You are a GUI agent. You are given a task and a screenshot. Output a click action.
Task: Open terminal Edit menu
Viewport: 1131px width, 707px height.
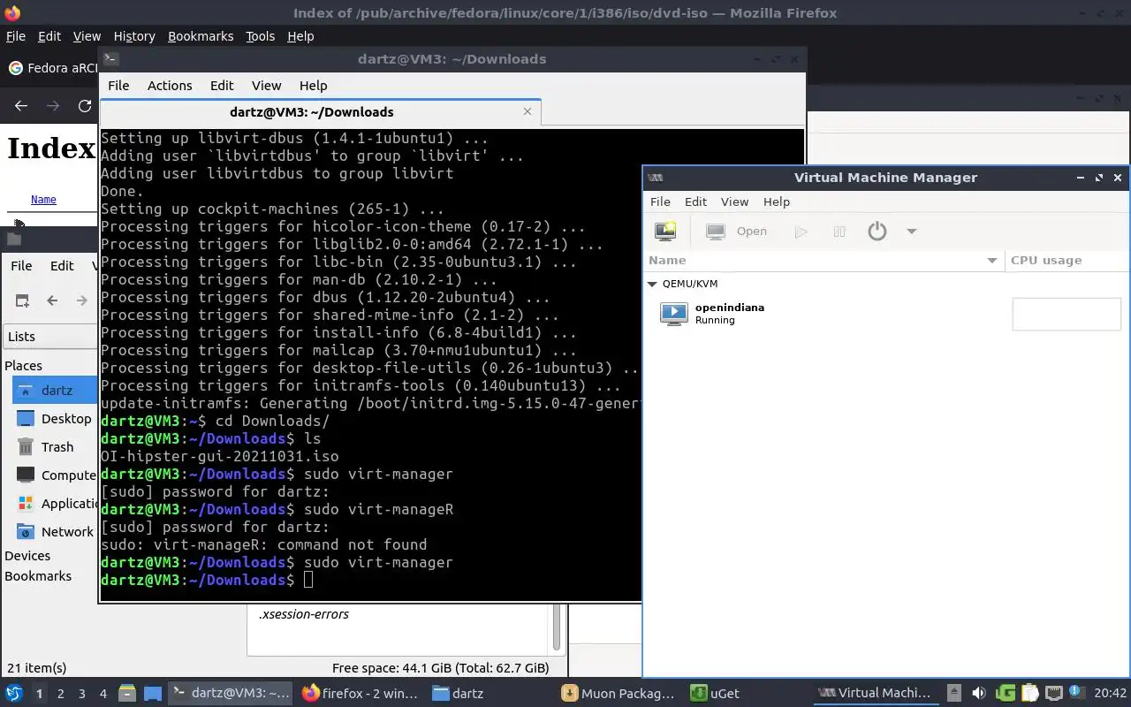pyautogui.click(x=222, y=86)
